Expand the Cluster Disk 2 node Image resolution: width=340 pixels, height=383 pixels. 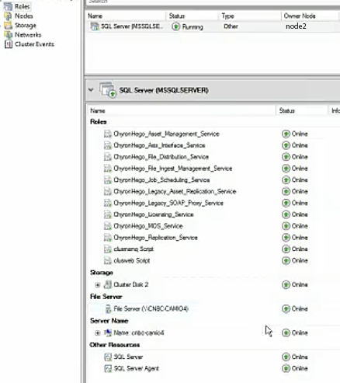[97, 285]
